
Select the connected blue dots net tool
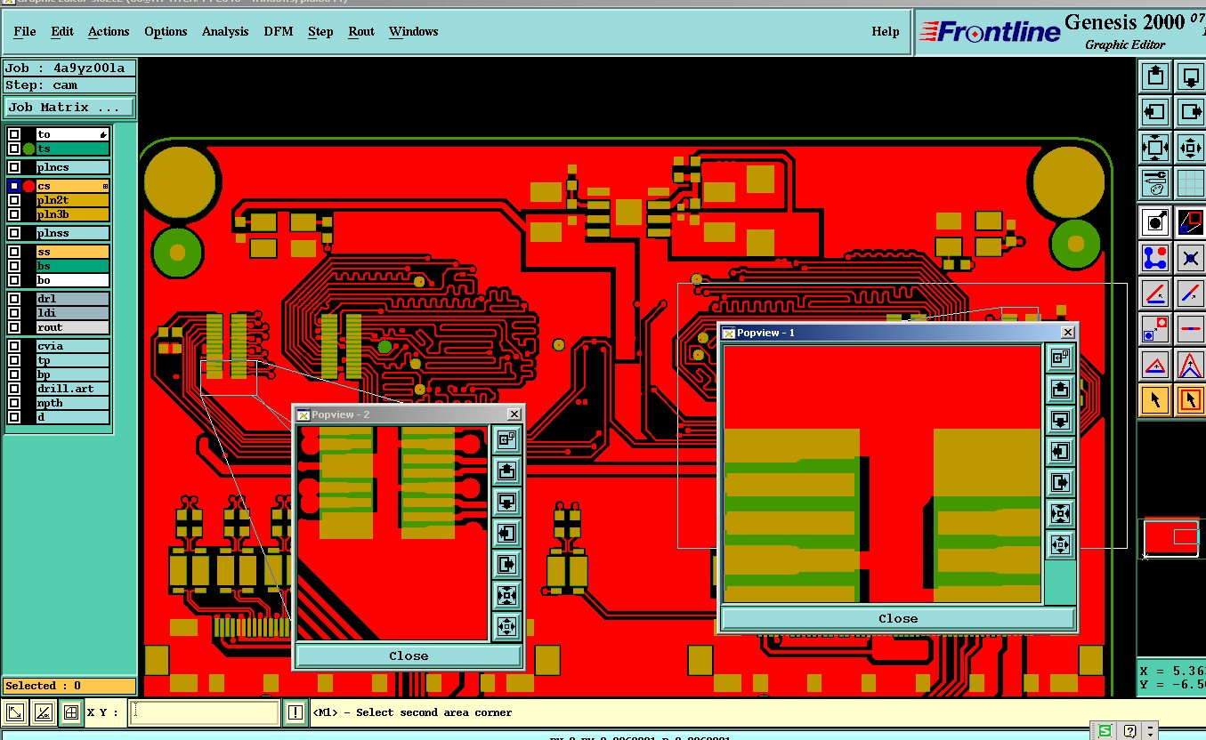1155,258
